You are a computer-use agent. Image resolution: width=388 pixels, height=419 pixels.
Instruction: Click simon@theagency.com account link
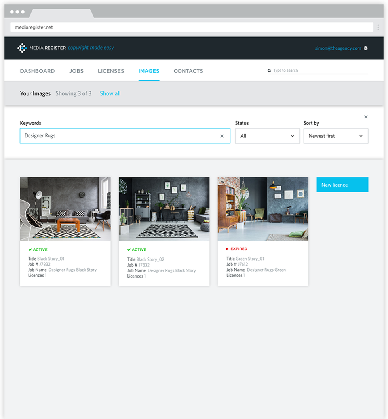pos(338,48)
